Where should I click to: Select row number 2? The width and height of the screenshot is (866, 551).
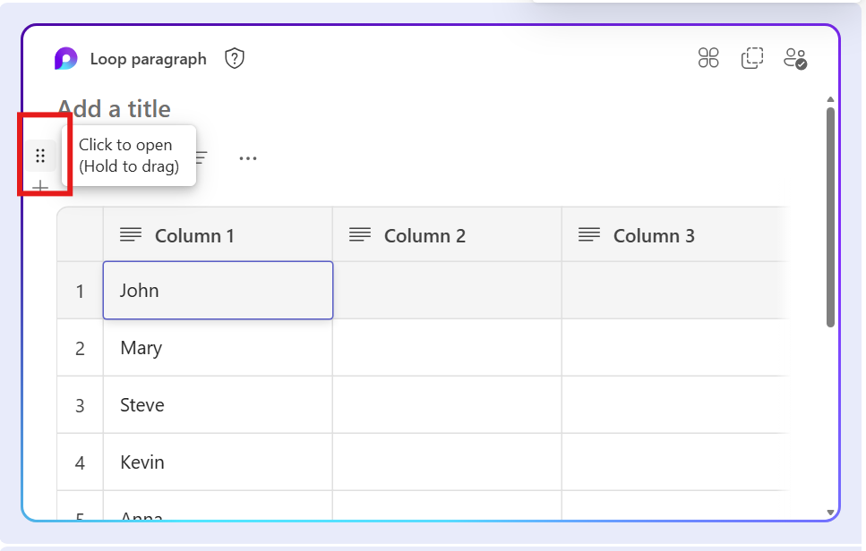coord(80,348)
